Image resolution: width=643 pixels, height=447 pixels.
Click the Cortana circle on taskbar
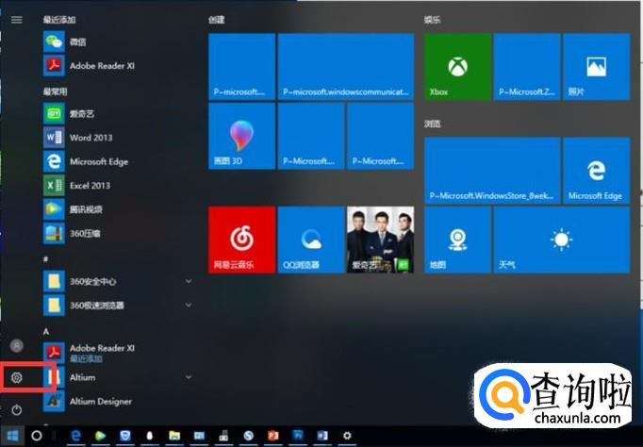coord(37,436)
